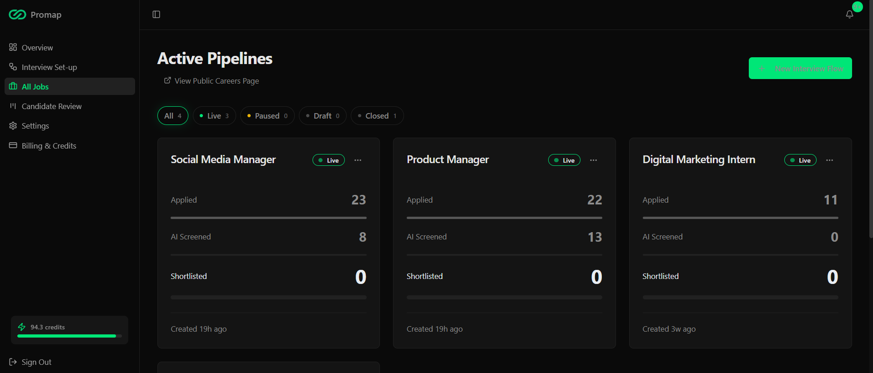Screen dimensions: 873x373
Task: Click the All Jobs briefcase icon
Action: [13, 86]
